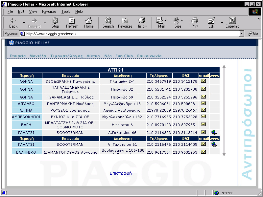This screenshot has height=197, width=263.
Task: Open the Favorites menu
Action: [x=49, y=11]
